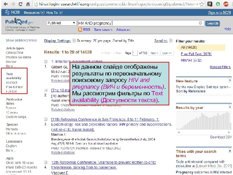Image resolution: width=233 pixels, height=175 pixels.
Task: Click the browser back arrow
Action: pyautogui.click(x=6, y=4)
